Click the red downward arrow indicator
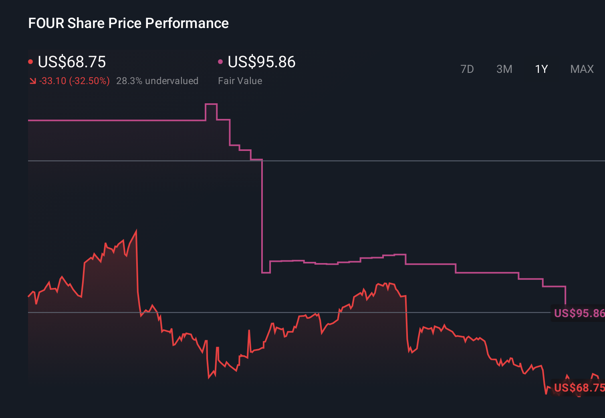 (x=33, y=81)
